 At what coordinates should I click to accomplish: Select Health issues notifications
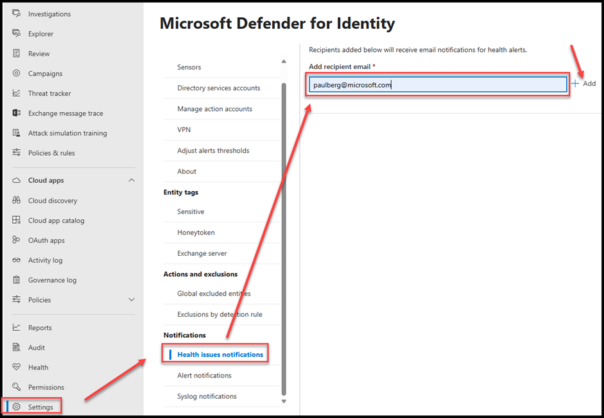click(x=220, y=355)
